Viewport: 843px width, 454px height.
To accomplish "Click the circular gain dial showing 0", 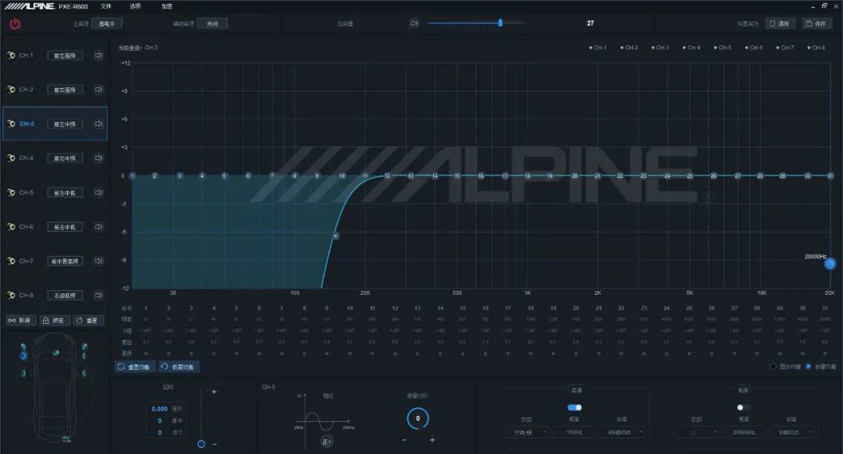I will pos(418,419).
